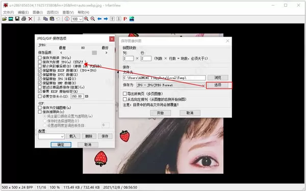This screenshot has width=306, height=191.
Task: Go to previous image with blue left arrow
Action: (99, 19)
